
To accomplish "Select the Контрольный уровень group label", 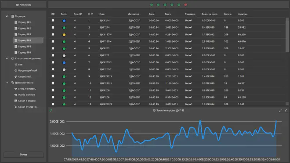I will point(28,58).
